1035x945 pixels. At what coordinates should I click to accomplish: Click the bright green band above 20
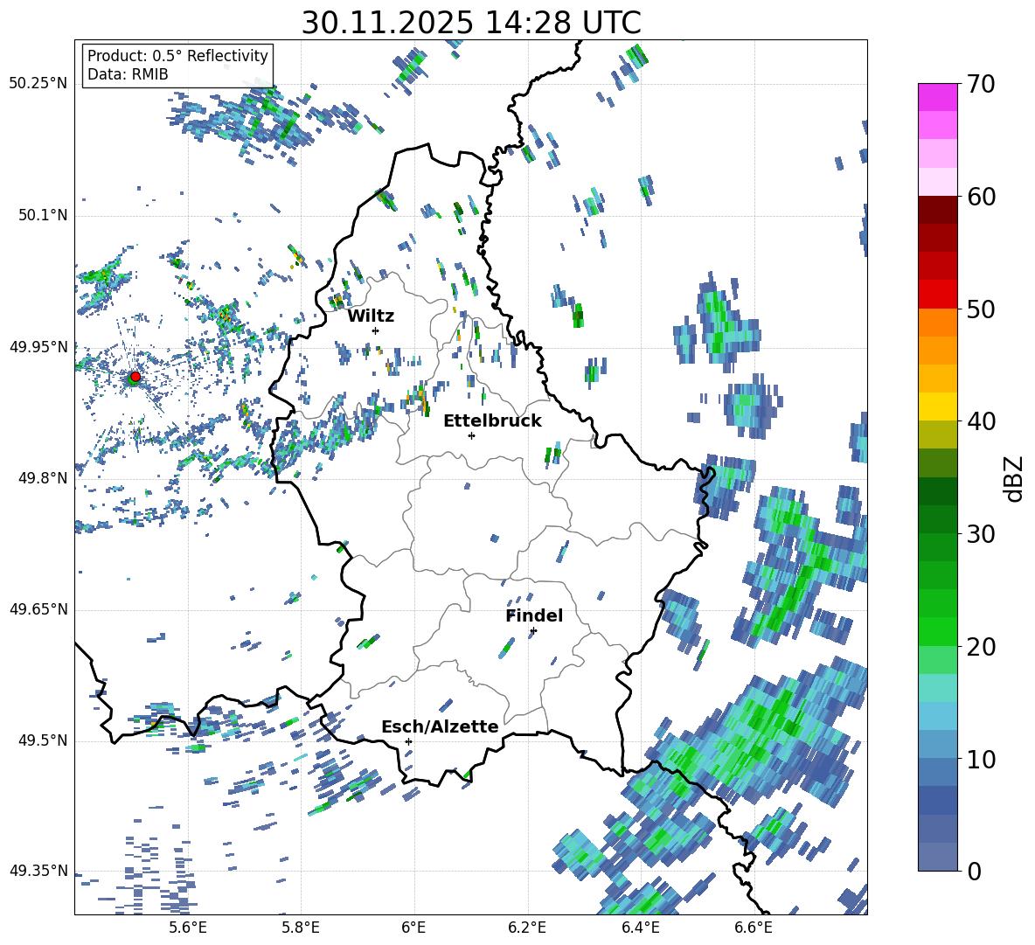coord(937,631)
